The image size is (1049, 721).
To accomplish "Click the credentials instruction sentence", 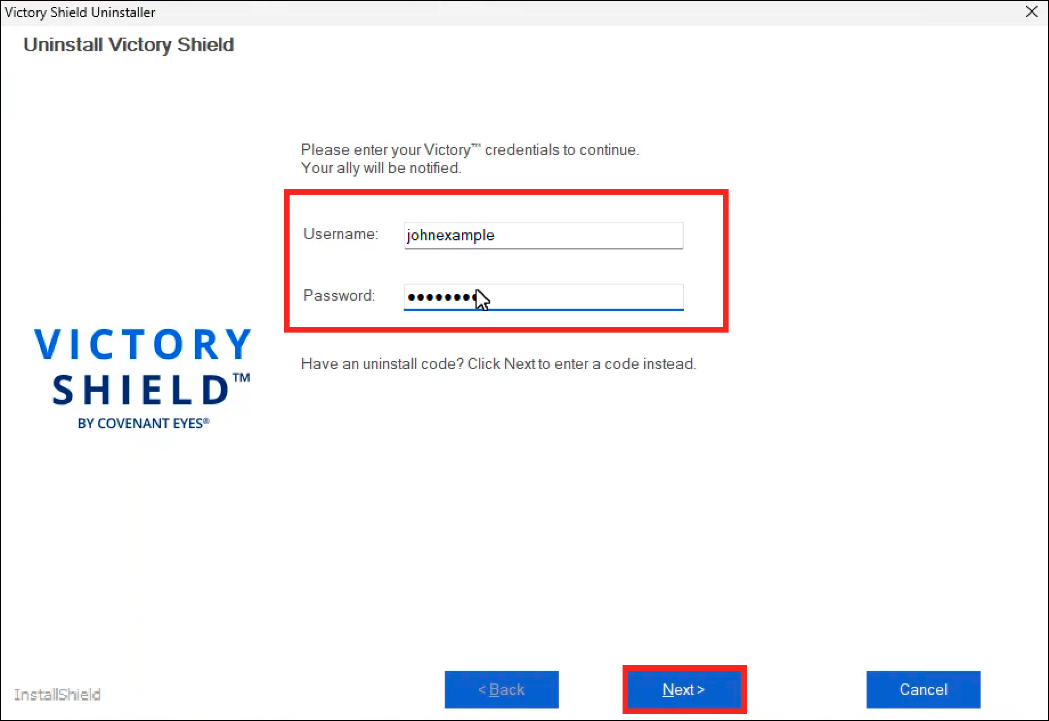I will (x=470, y=150).
